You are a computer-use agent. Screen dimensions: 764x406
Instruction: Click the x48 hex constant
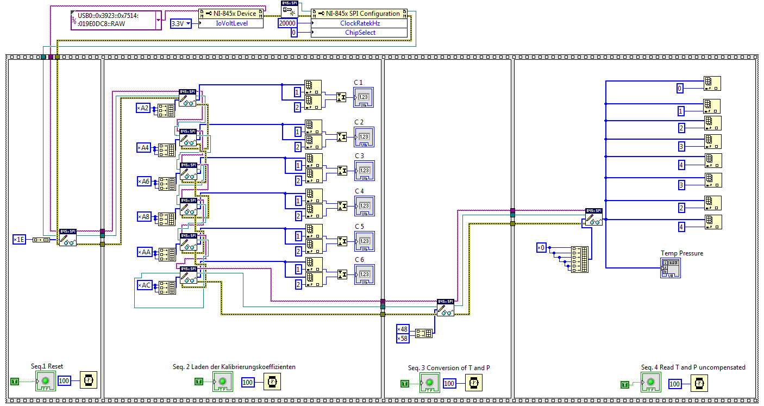tap(403, 329)
